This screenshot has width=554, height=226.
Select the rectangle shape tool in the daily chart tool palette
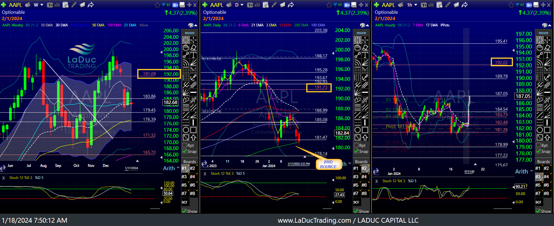pyautogui.click(x=365, y=130)
